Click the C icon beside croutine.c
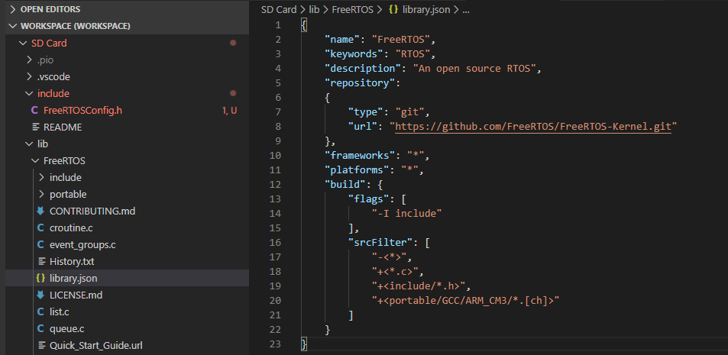The width and height of the screenshot is (728, 355). coord(40,228)
